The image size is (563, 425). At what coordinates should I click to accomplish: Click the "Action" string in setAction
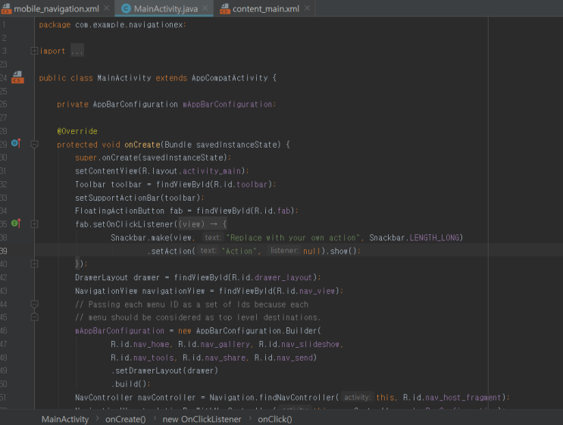239,252
